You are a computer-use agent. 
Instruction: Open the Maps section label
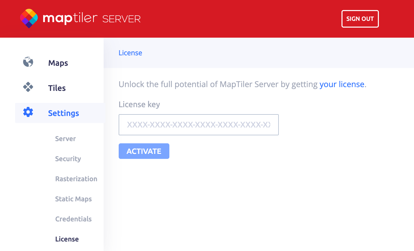58,63
